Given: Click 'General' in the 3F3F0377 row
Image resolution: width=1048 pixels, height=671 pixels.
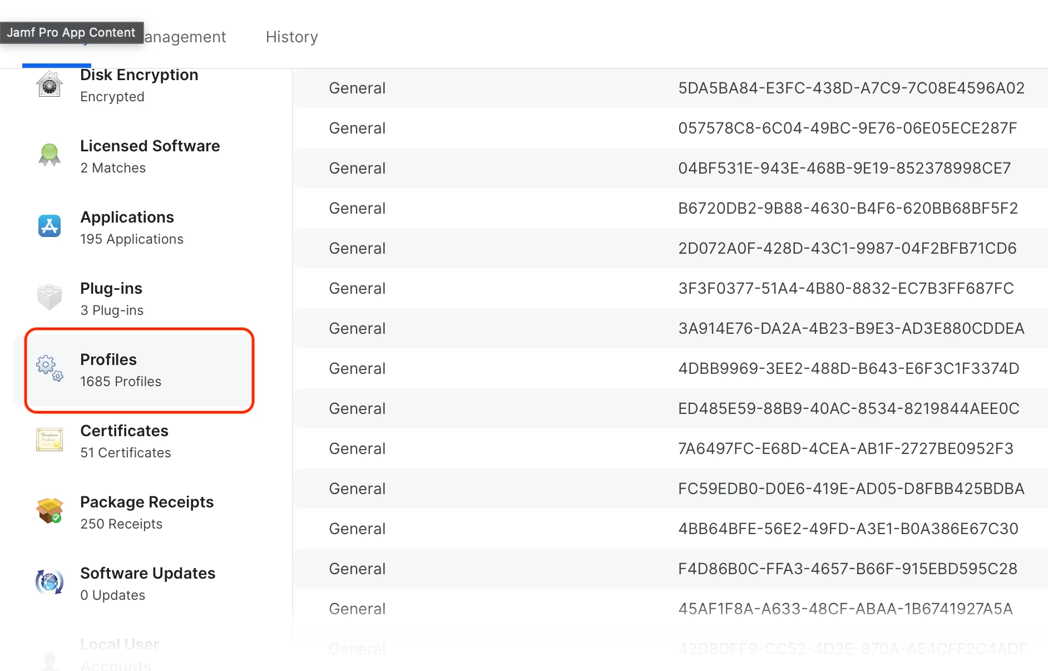Looking at the screenshot, I should coord(357,288).
